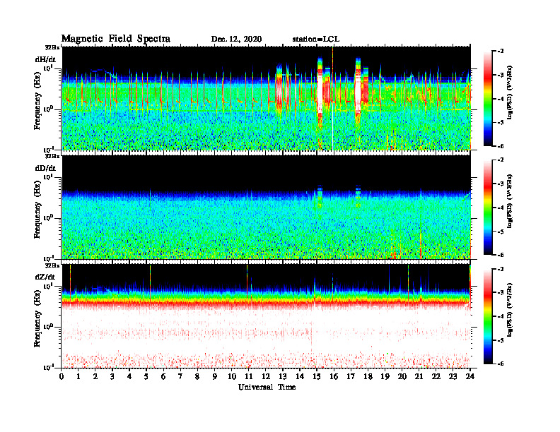560x432 pixels.
Task: Click the "32Hz" label atop dZ/dt panel
Action: [52, 265]
